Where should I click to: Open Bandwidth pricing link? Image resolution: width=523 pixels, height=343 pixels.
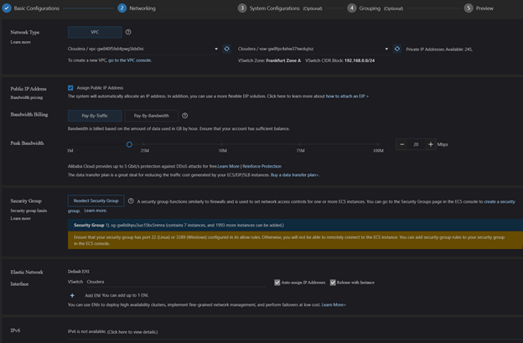click(26, 97)
